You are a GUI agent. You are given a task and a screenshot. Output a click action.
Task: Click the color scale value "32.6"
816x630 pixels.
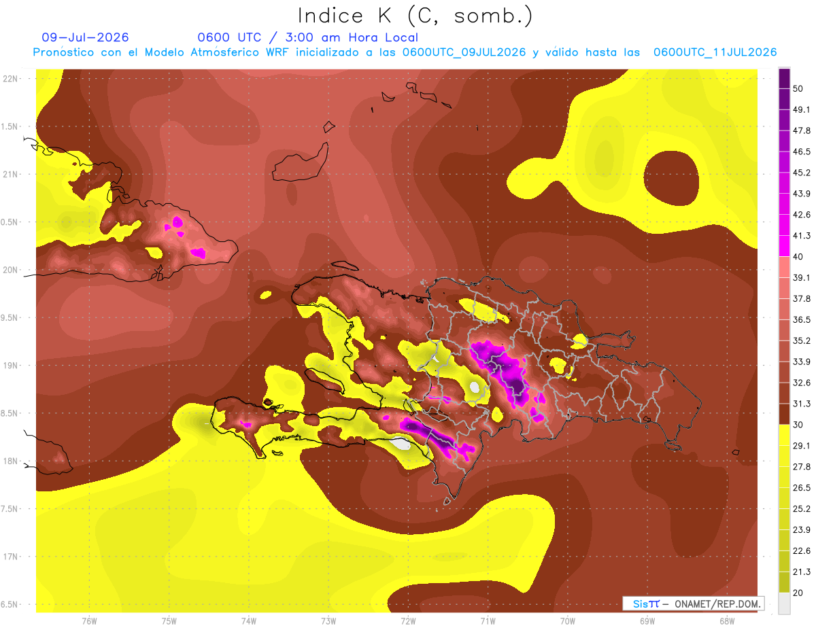pyautogui.click(x=802, y=383)
